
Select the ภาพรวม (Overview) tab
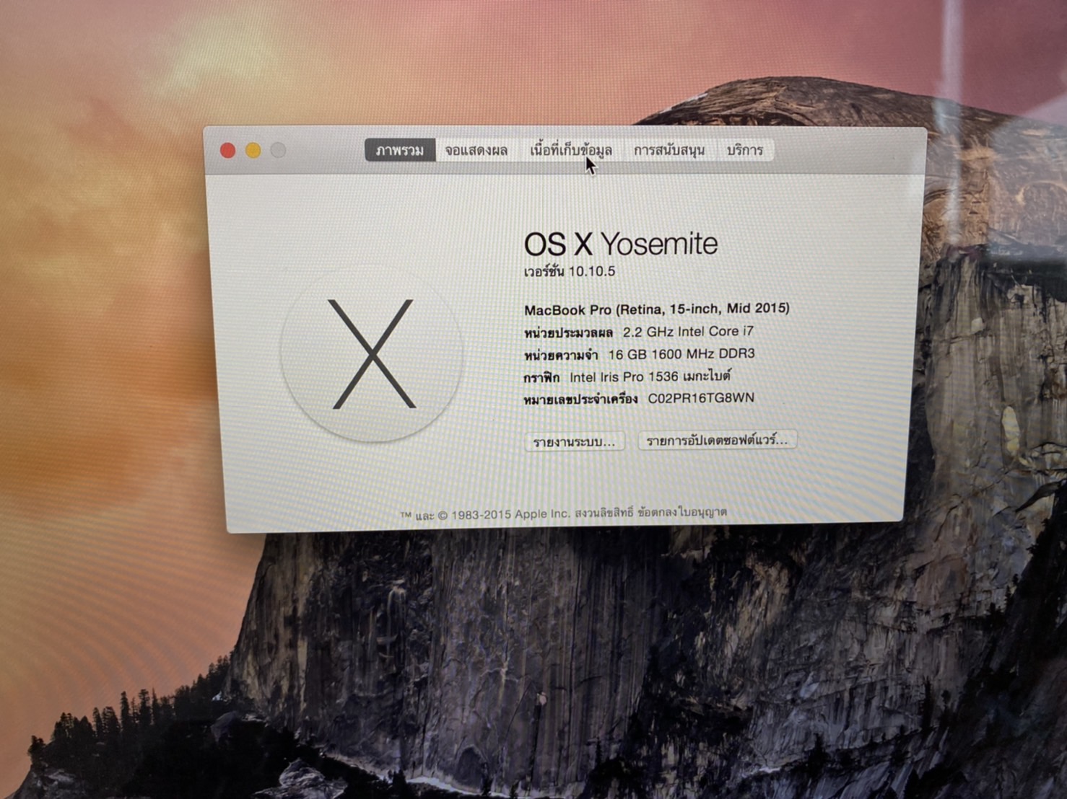[x=399, y=150]
